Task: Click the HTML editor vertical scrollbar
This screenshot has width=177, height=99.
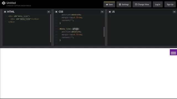Action: (x=50, y=28)
